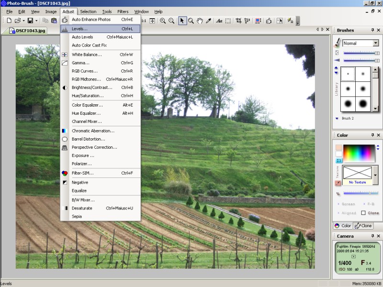
Task: Select the Hand pan tool
Action: click(200, 21)
